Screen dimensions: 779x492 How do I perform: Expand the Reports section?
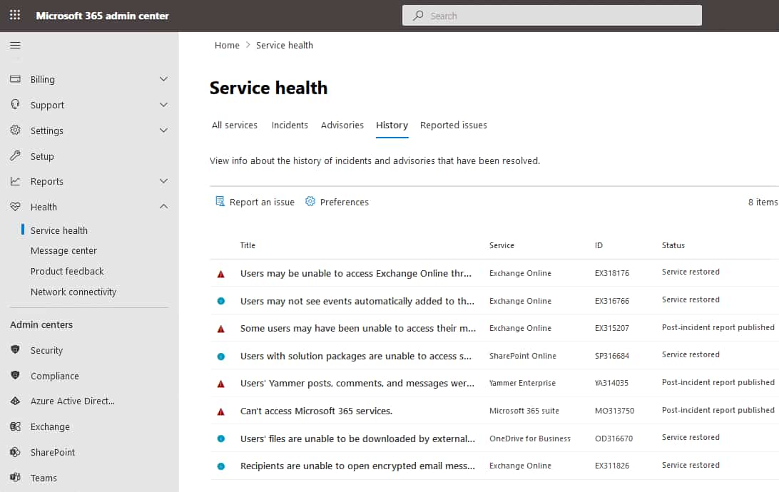[164, 181]
